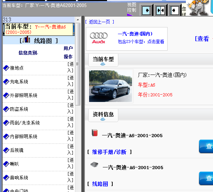Select the 当前车型 tab
This screenshot has width=213, height=192.
[x=103, y=60]
